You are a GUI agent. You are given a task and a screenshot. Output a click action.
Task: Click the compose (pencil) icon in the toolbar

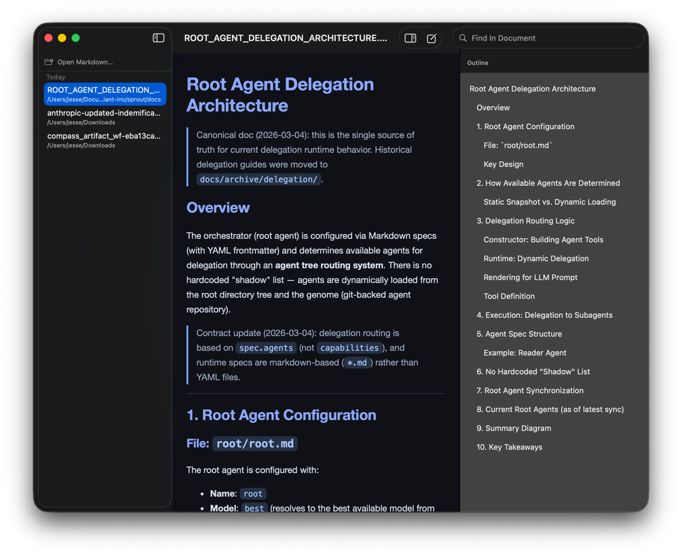pos(431,37)
